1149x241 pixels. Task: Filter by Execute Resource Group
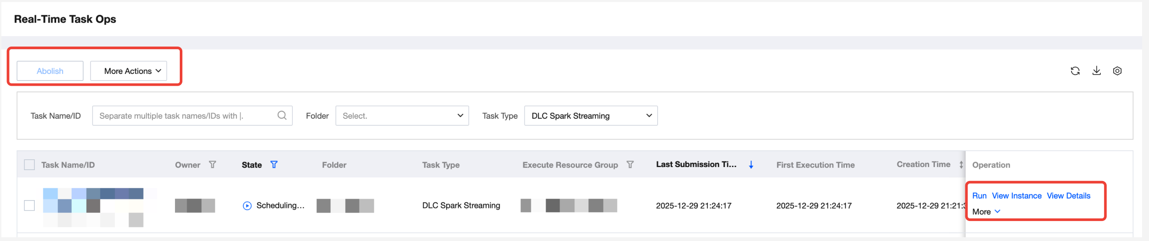tap(630, 165)
